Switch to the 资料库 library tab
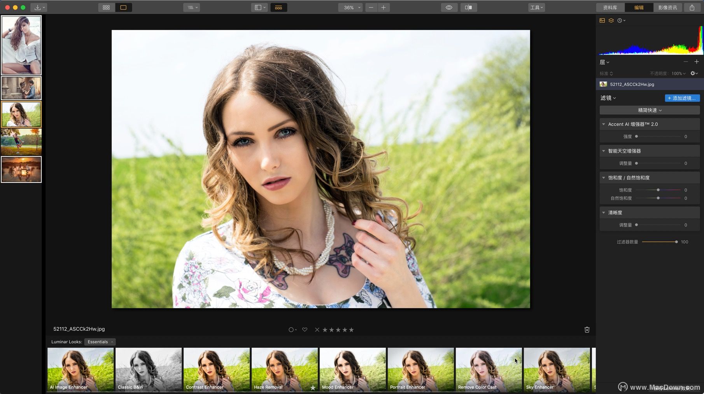The height and width of the screenshot is (394, 704). 610,7
